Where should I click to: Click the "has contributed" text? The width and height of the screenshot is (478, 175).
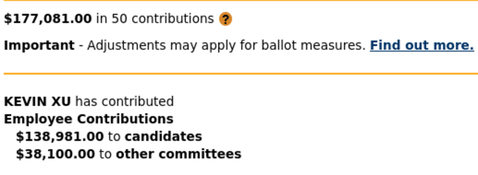124,102
